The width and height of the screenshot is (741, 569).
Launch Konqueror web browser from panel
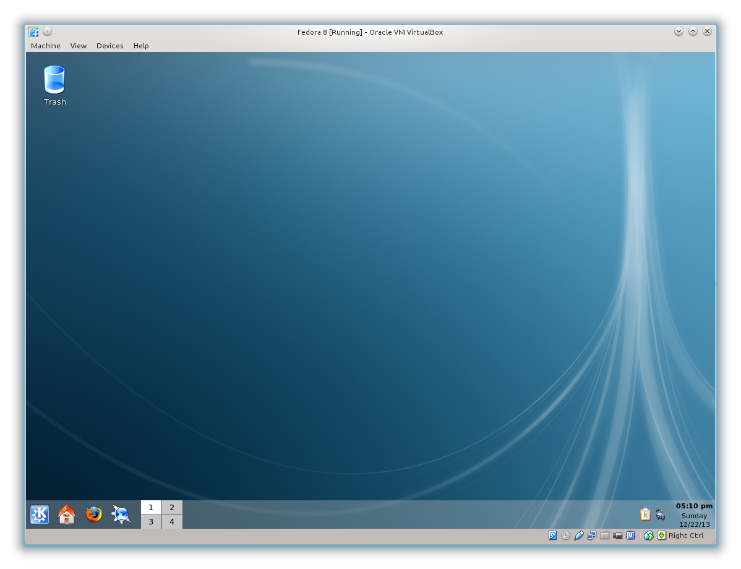121,515
